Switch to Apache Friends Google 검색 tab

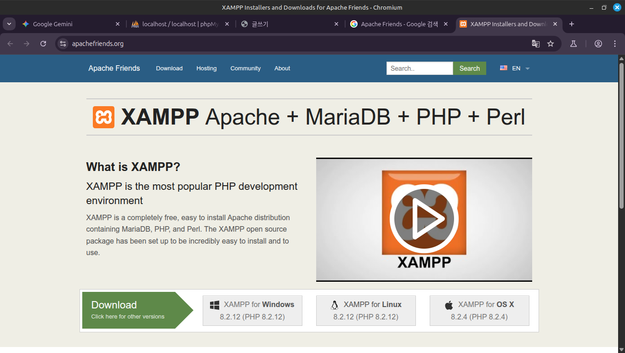[x=399, y=24]
